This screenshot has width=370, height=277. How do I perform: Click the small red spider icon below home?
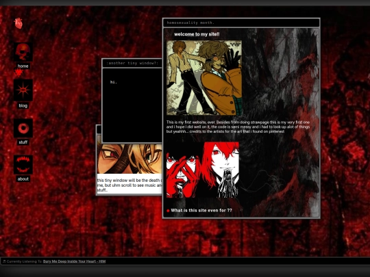tap(18, 72)
